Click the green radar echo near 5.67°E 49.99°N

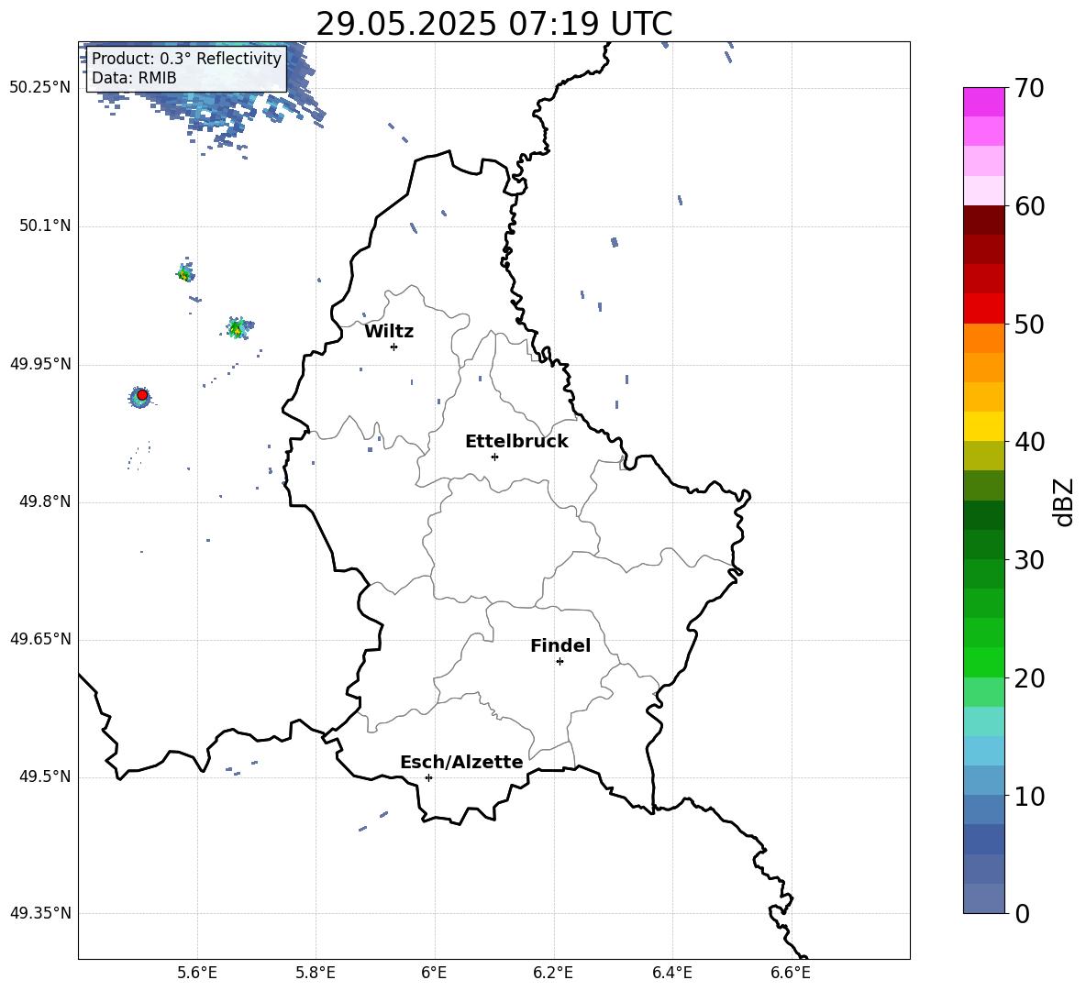click(238, 328)
